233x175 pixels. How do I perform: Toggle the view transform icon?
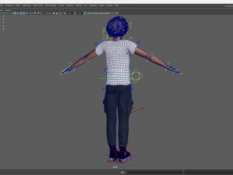[x=84, y=13]
